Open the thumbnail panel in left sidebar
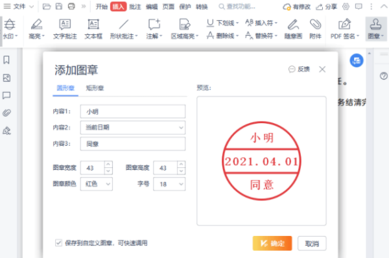Image resolution: width=389 pixels, height=258 pixels. 6,78
